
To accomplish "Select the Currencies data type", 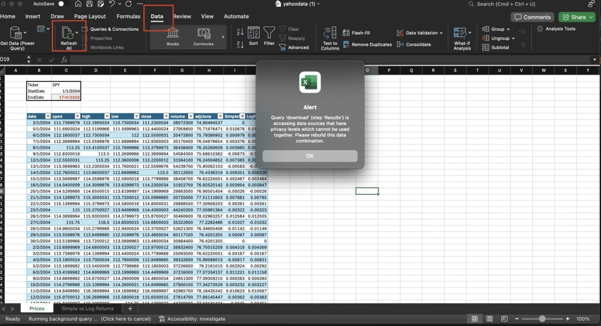I will coord(203,37).
